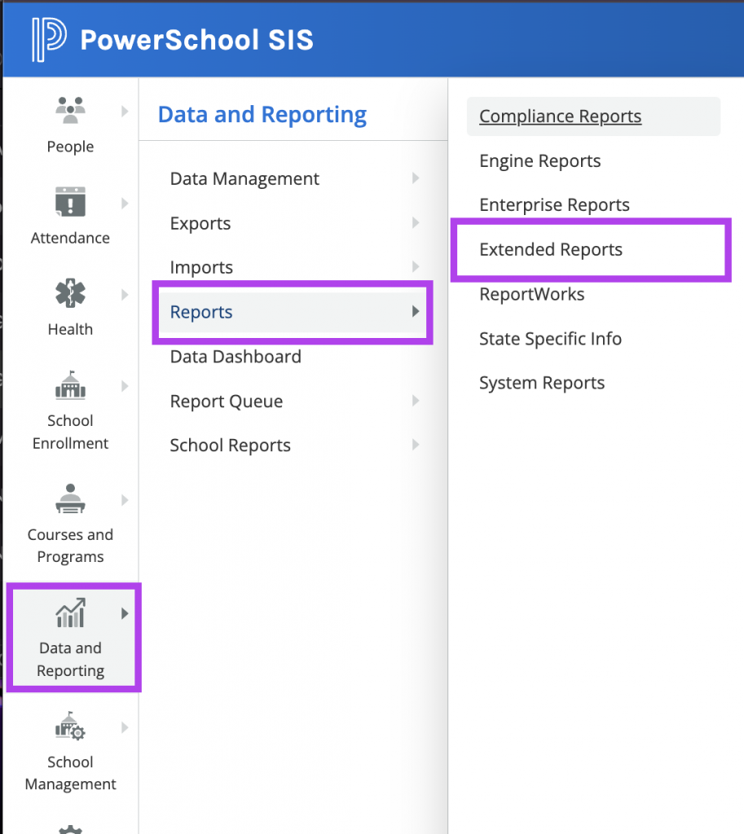Click the Compliance Reports link
The height and width of the screenshot is (834, 744).
point(561,116)
